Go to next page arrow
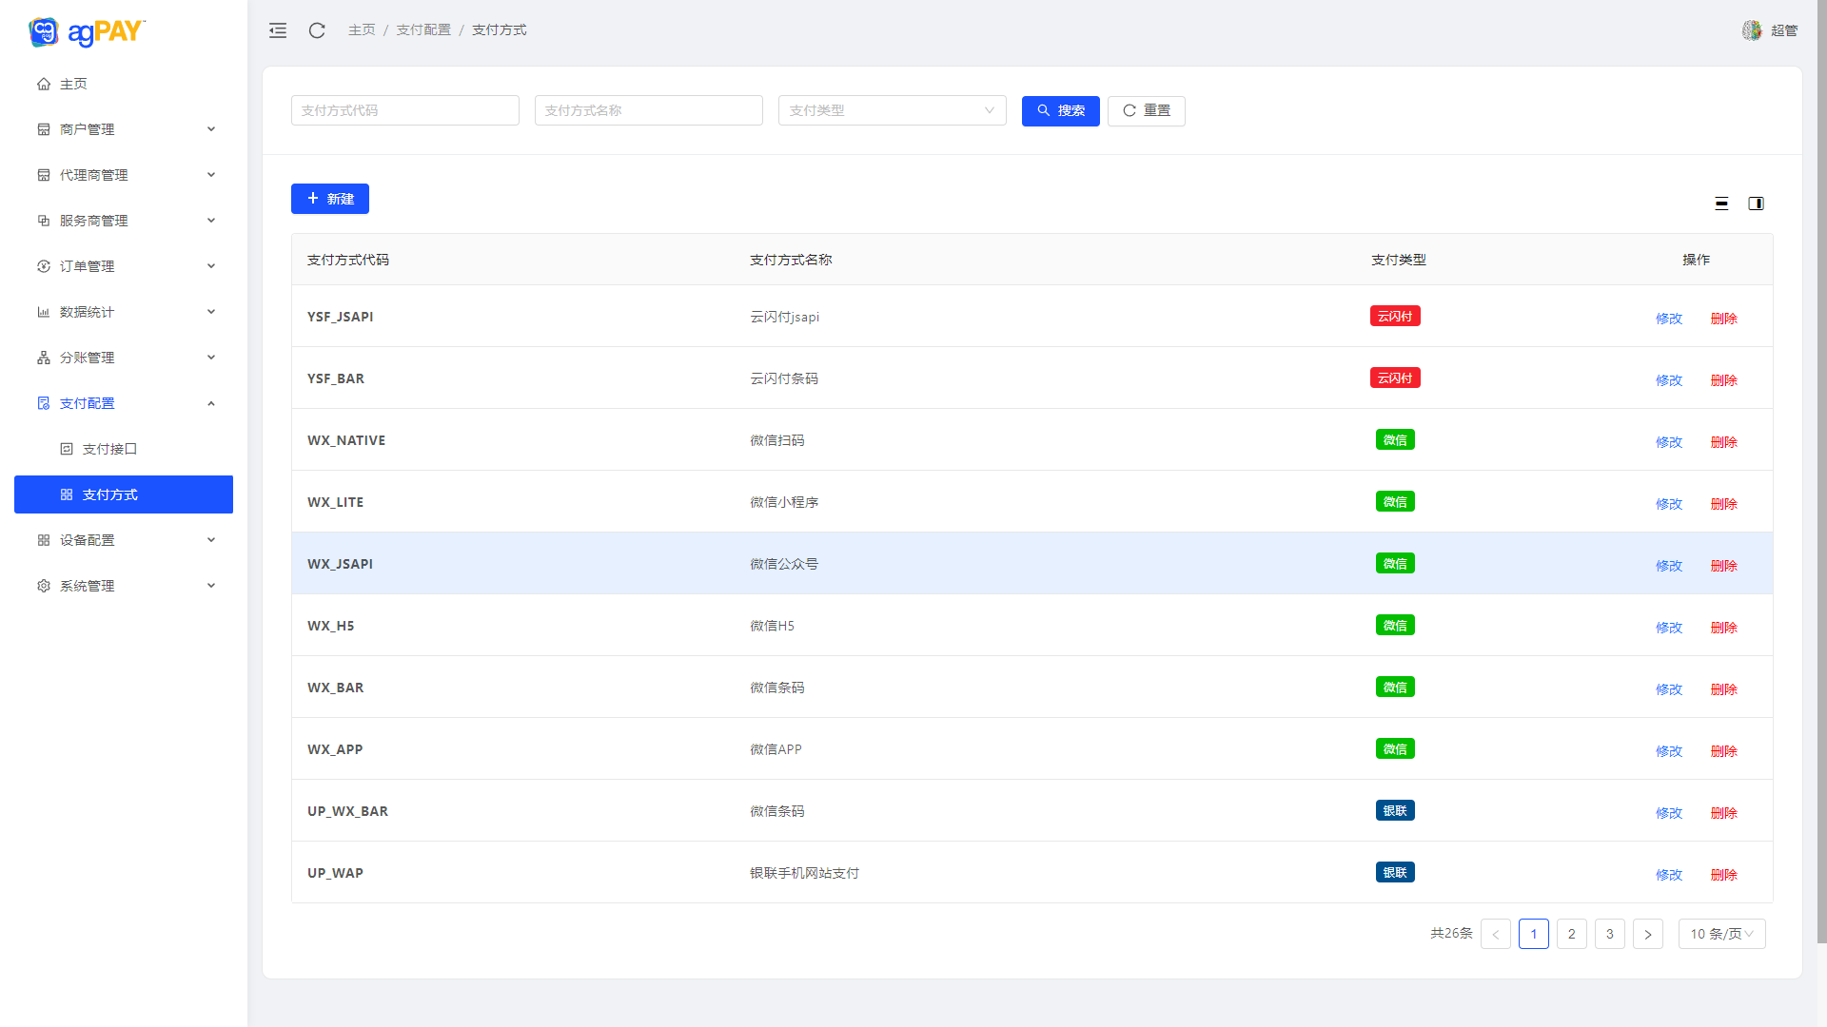Viewport: 1827px width, 1027px height. [1647, 934]
